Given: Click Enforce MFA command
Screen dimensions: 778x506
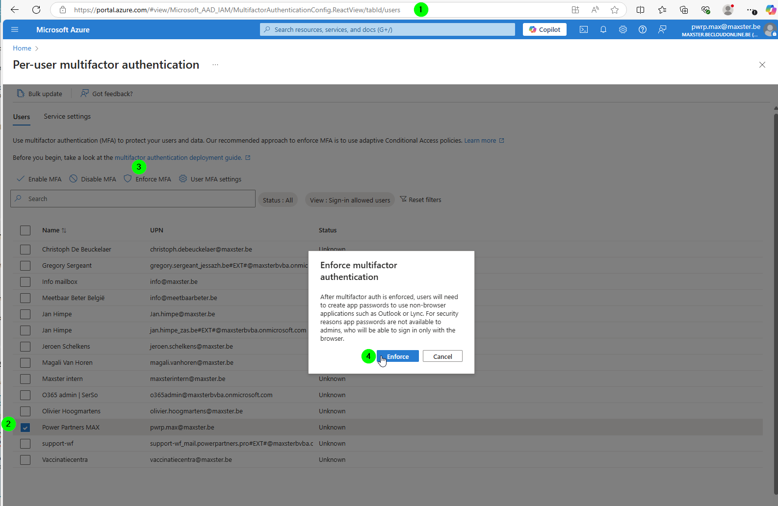Looking at the screenshot, I should tap(147, 179).
